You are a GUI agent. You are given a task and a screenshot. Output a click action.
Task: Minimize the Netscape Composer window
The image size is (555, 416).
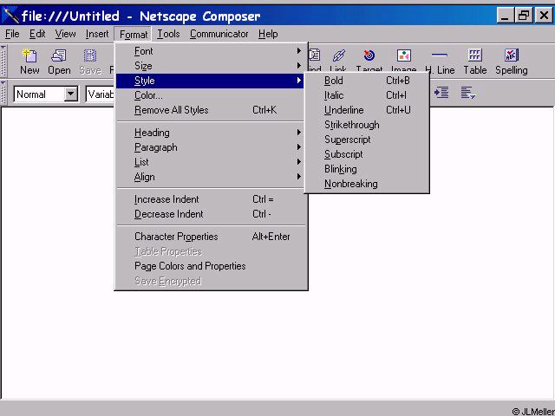505,16
